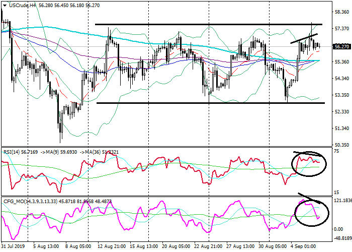Click the small triangle beside USCrude,H4 title
The image size is (352, 252).
point(3,5)
